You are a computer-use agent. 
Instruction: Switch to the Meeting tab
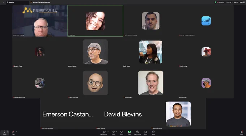click(17, 3)
